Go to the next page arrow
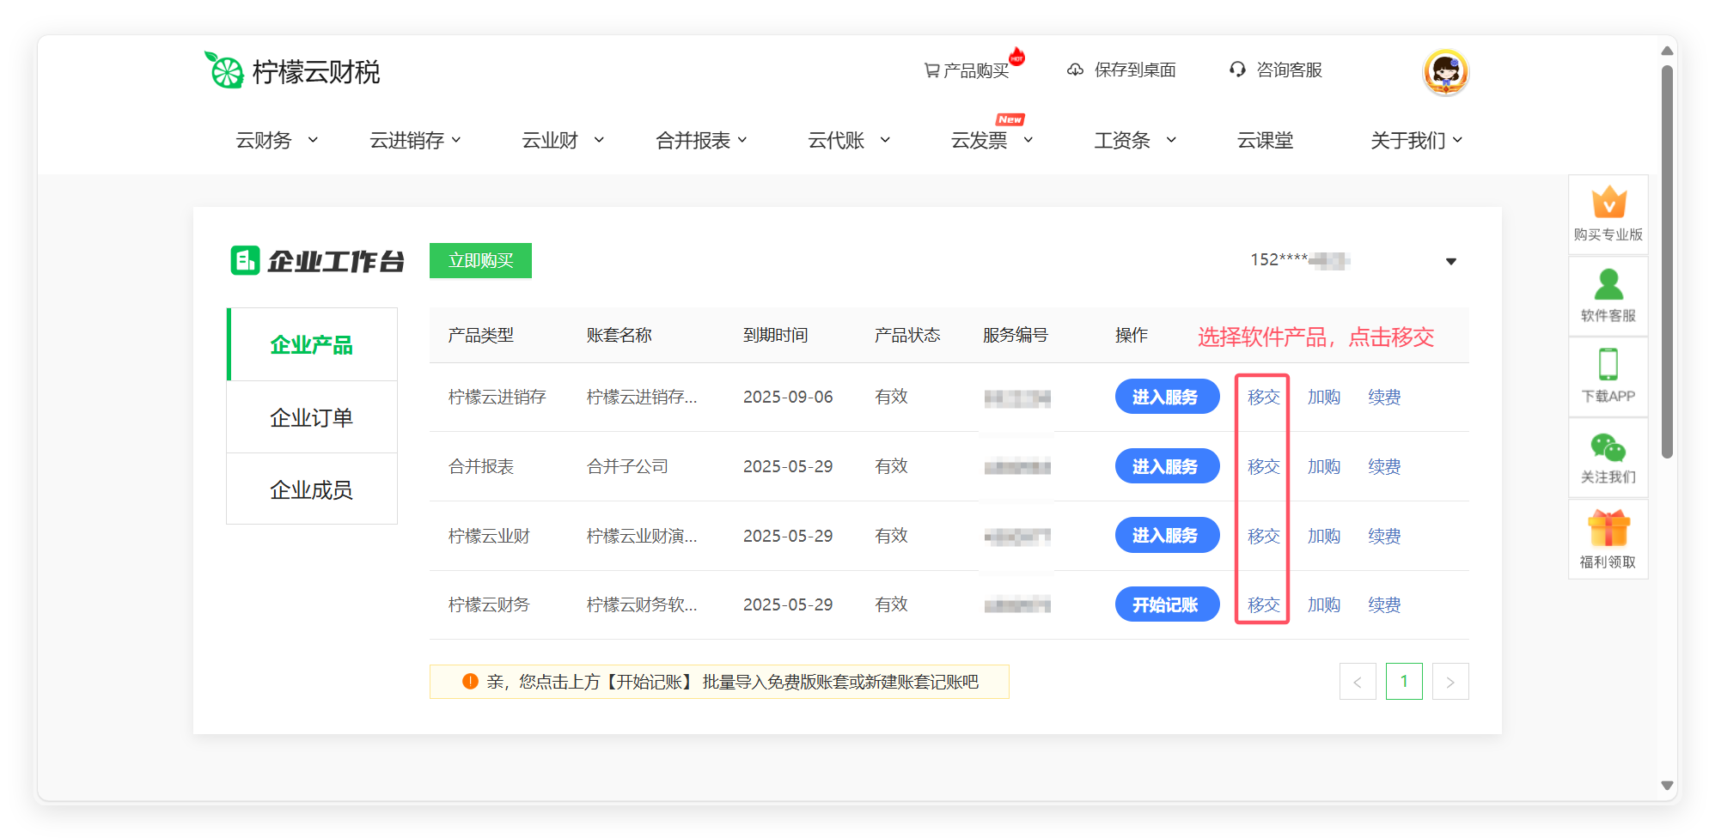Screen dimensions: 1715x838 [x=1450, y=682]
